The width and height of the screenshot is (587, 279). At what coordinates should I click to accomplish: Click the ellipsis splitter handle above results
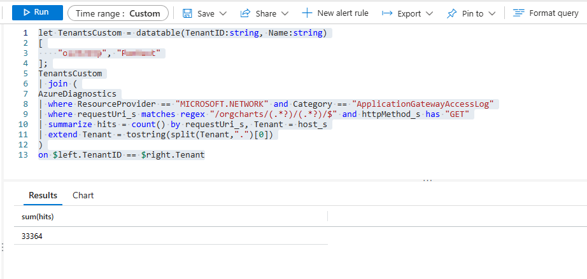pos(428,180)
